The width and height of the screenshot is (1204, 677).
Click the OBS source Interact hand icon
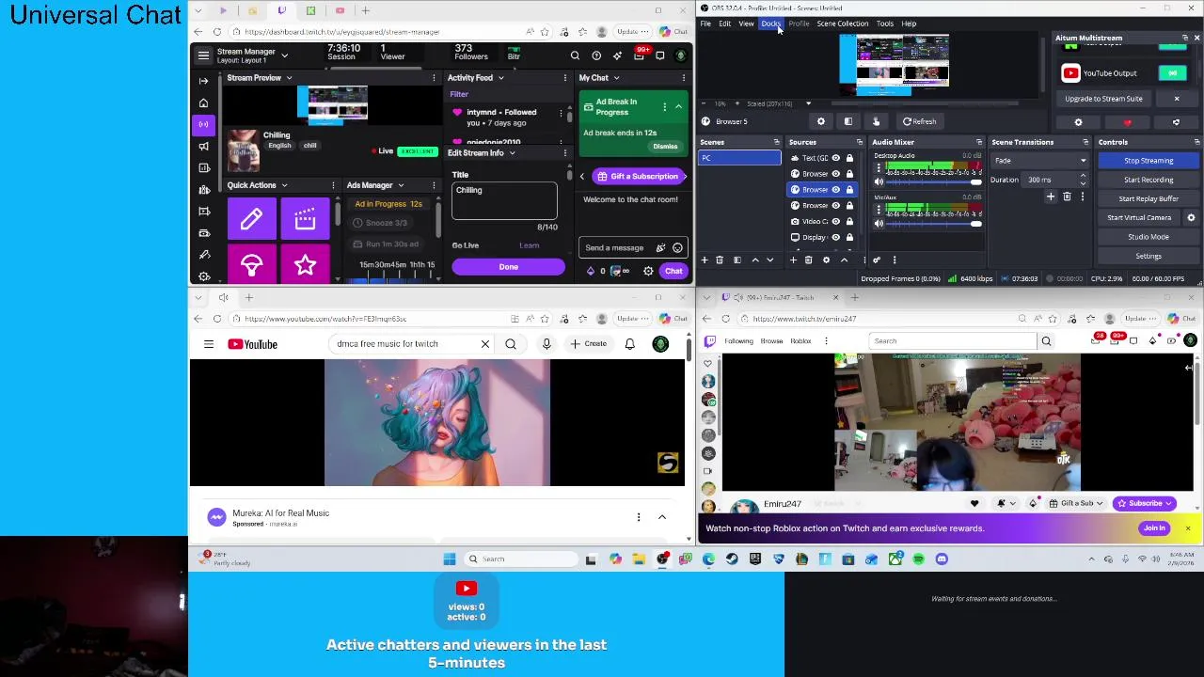point(876,121)
